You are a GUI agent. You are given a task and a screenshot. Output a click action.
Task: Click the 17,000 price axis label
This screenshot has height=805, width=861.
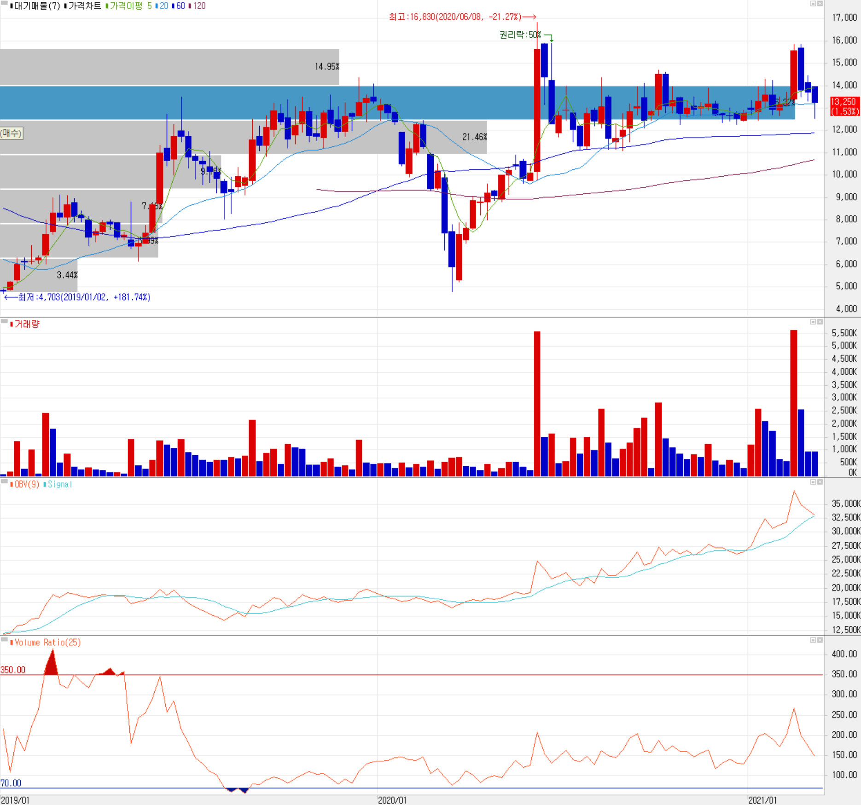[x=844, y=18]
